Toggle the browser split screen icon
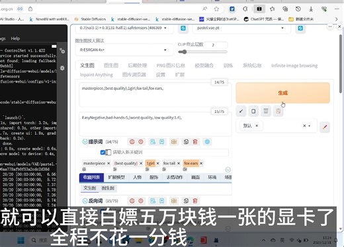Screen dimensions: 344x247 [x=259, y=9]
